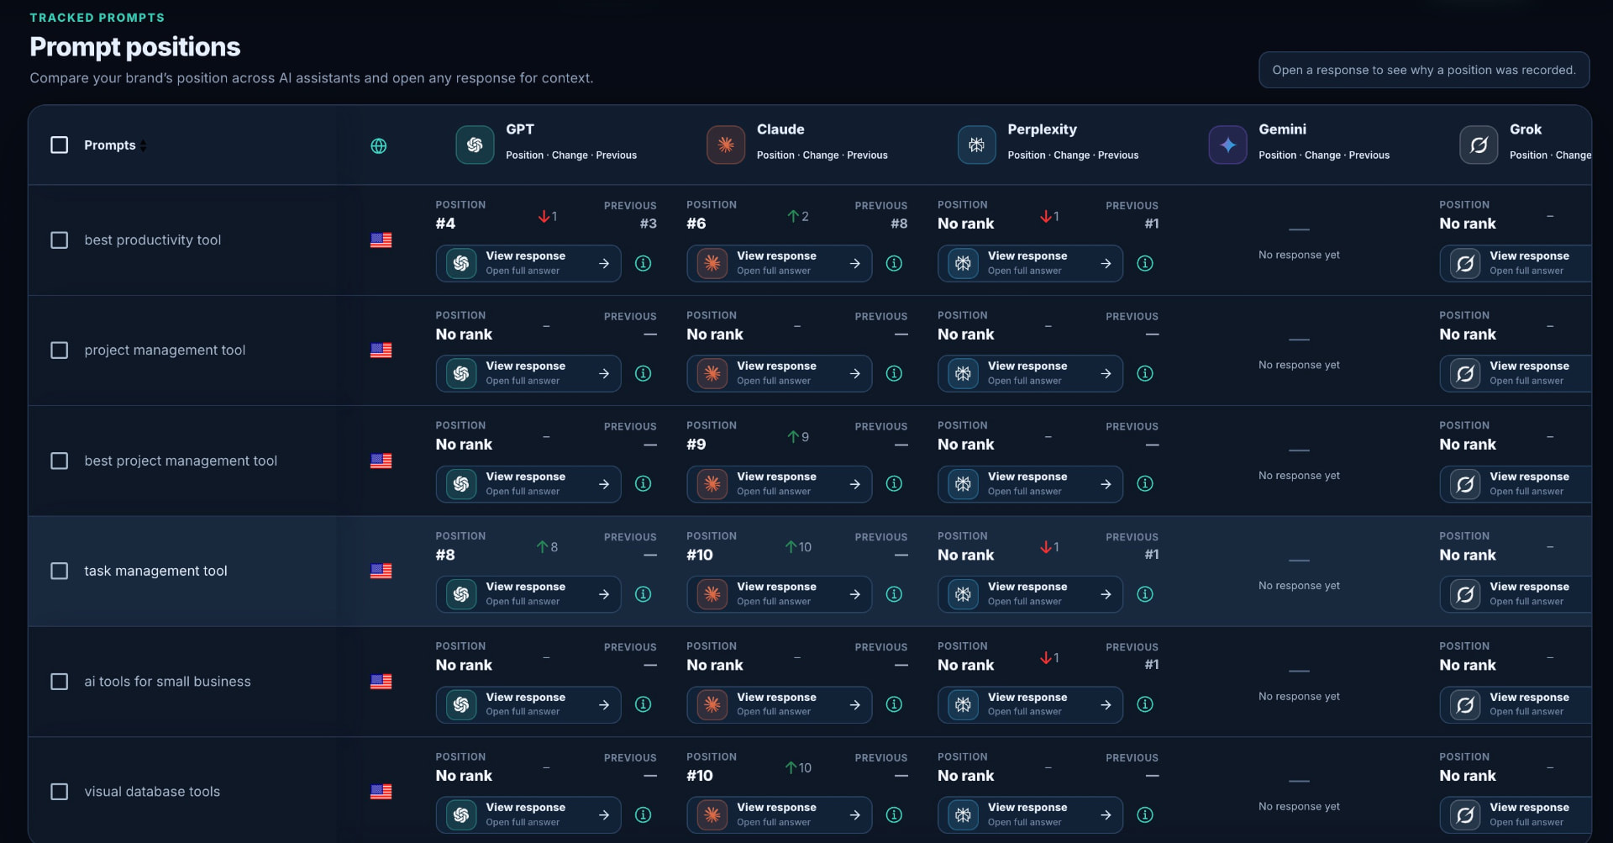This screenshot has height=843, width=1613.
Task: Open GPT info icon for best productivity tool
Action: [644, 263]
